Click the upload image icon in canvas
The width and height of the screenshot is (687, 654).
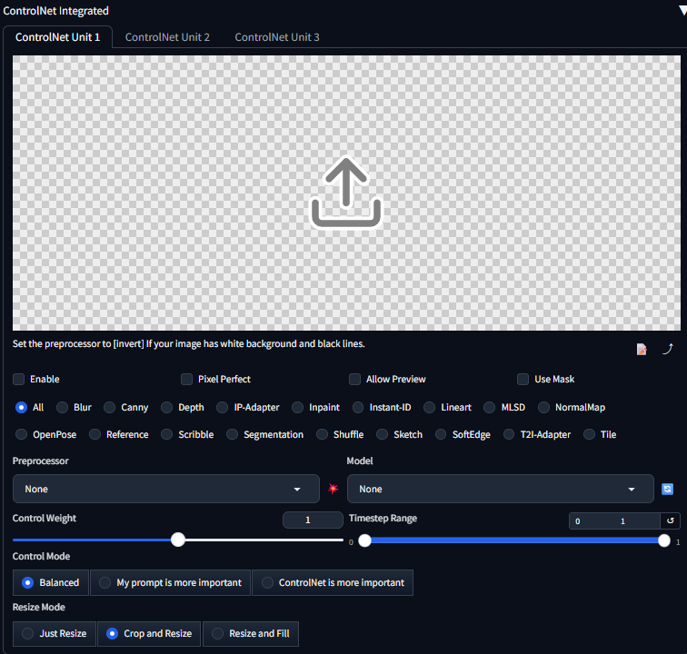pos(345,192)
